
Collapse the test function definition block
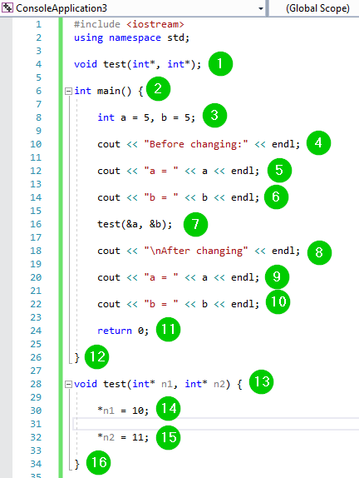pyautogui.click(x=68, y=384)
